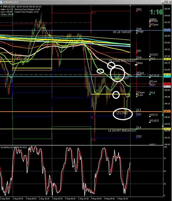The width and height of the screenshot is (172, 201).
Task: Maximize the XMRUSD,M15 chart window
Action: (166, 2)
